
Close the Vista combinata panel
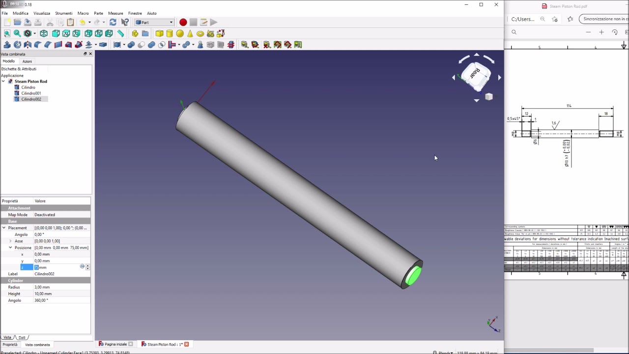coord(90,54)
